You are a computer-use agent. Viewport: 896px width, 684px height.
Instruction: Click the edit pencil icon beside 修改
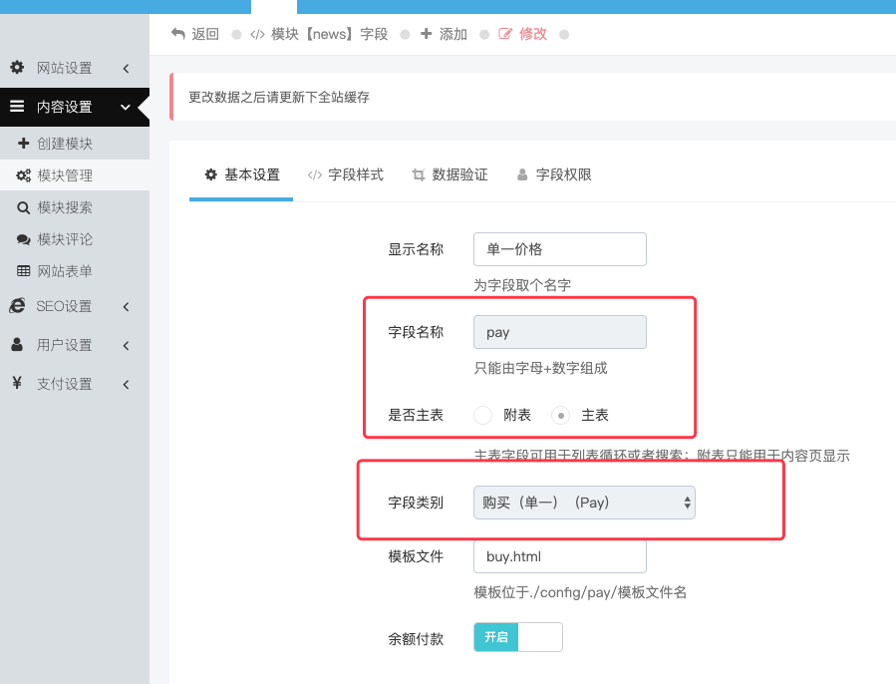coord(505,34)
